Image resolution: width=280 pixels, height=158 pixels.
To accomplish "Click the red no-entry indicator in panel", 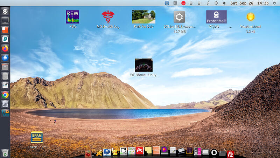I will click(183, 3).
